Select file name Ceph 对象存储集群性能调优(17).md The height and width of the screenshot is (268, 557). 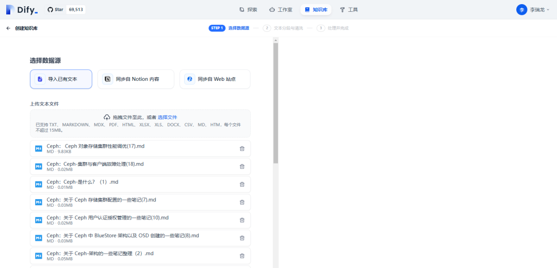(x=95, y=146)
